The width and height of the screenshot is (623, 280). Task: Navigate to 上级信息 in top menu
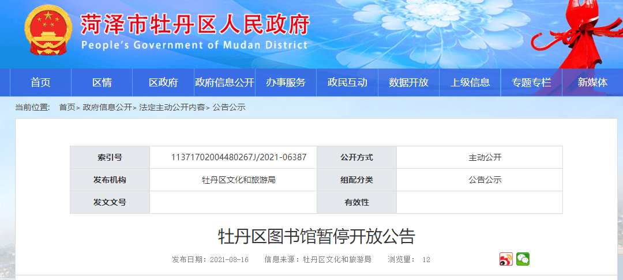470,82
